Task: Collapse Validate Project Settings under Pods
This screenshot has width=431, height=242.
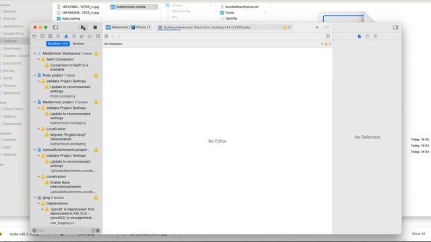Action: tap(39, 81)
